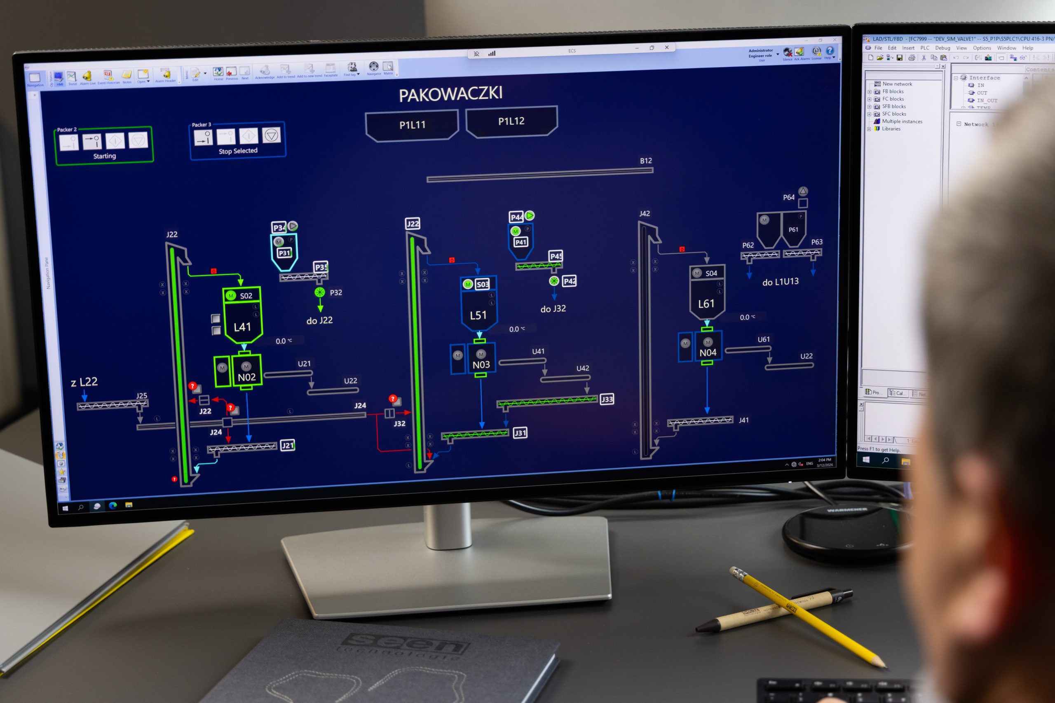
Task: Select the N02 feeder unit
Action: tap(246, 371)
